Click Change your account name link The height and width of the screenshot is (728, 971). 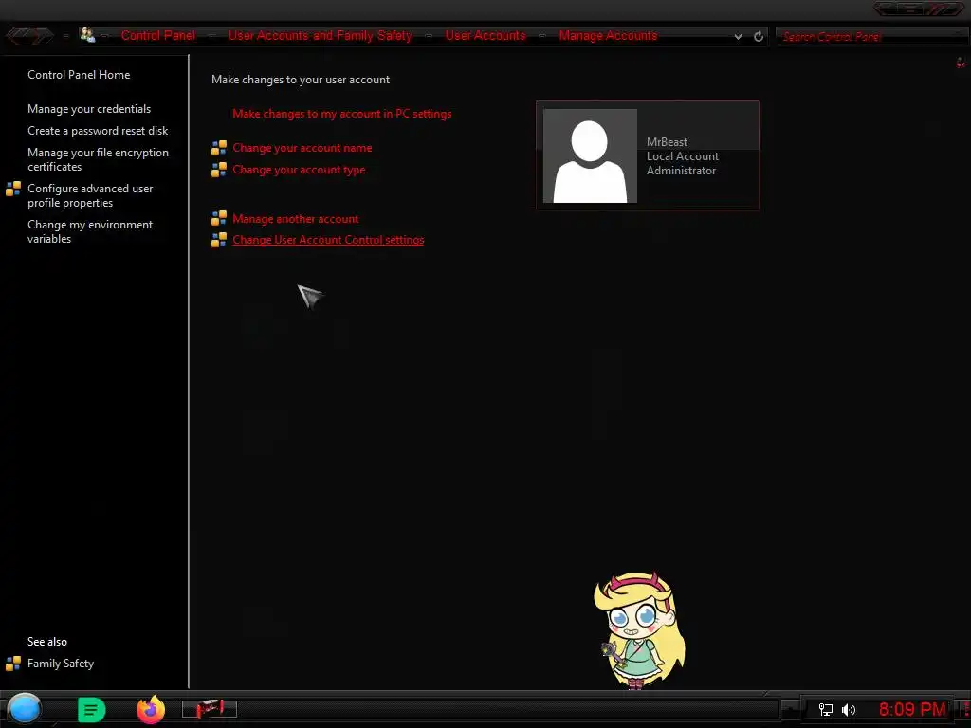pos(302,148)
